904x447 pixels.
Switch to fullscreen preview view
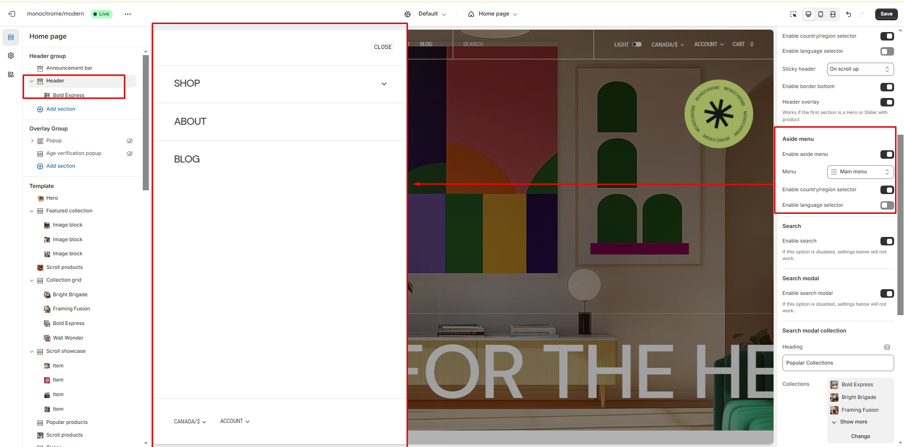click(x=833, y=14)
